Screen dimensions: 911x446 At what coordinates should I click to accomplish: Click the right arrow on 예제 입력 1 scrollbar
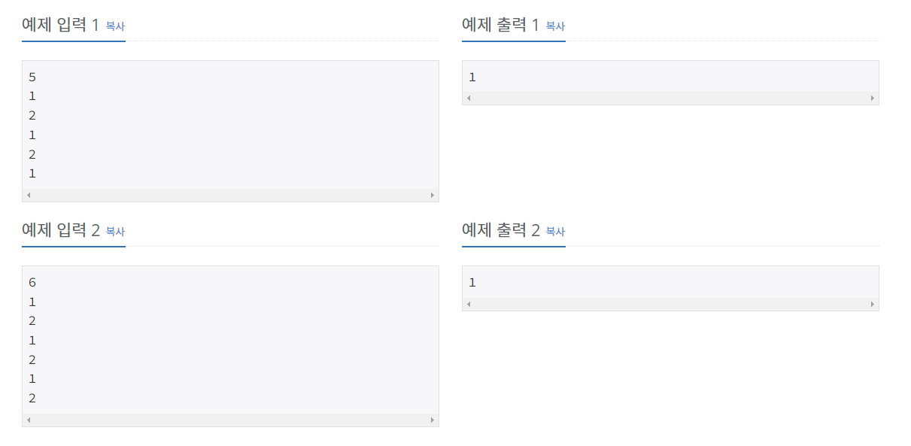[432, 194]
